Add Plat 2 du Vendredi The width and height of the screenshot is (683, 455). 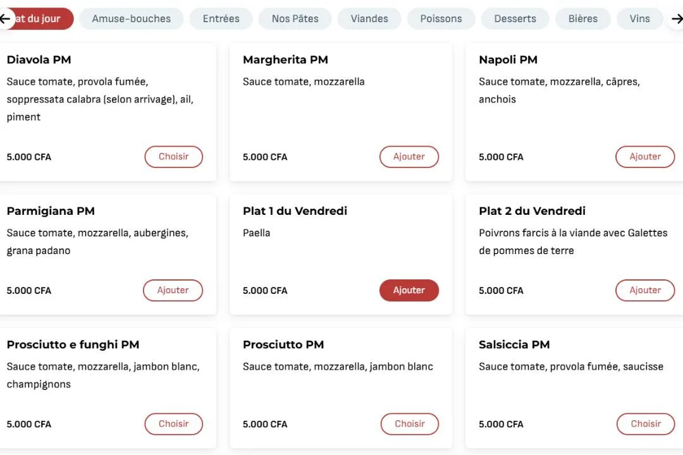pos(644,291)
